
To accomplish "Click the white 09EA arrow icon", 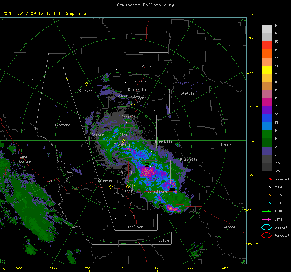I will pyautogui.click(x=266, y=187).
